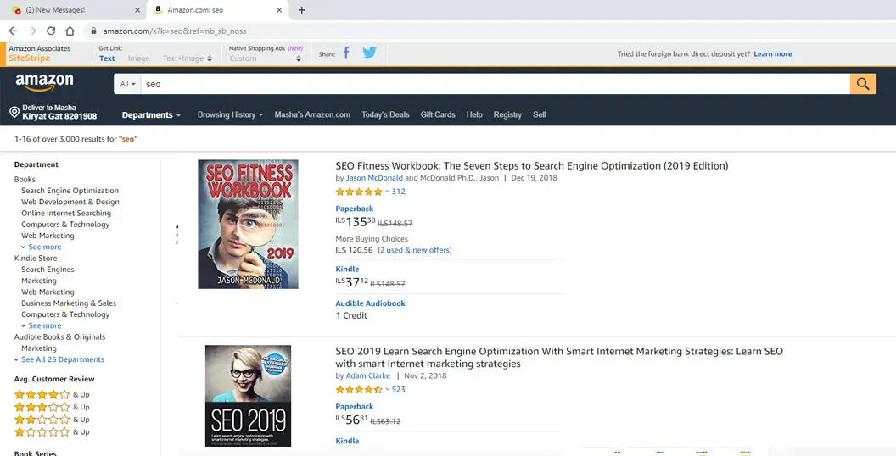Select the Amazon.com: seo tab
Screen dimensions: 896x456
217,9
